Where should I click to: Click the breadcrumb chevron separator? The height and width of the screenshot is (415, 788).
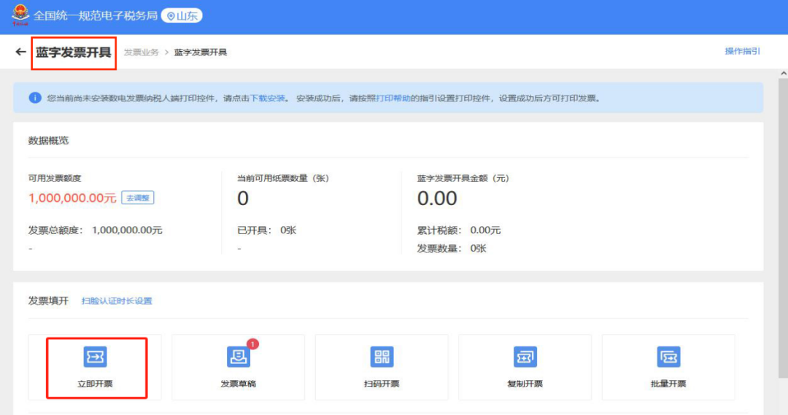(x=166, y=53)
